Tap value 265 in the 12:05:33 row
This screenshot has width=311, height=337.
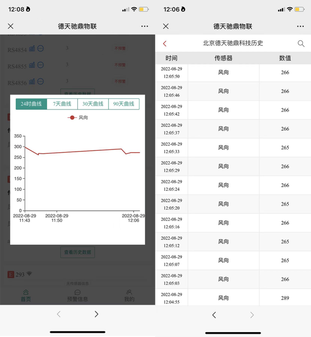285,147
